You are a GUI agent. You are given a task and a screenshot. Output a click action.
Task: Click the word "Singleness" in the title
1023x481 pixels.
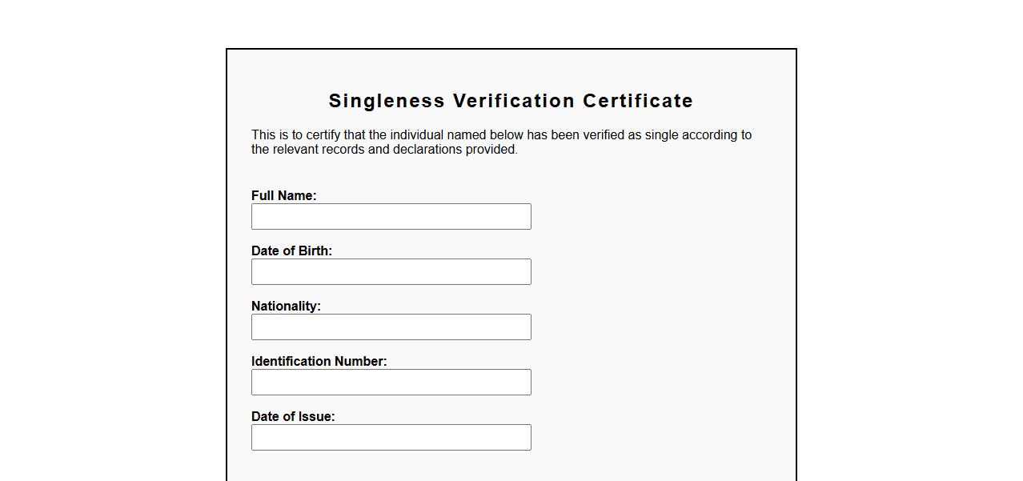coord(387,101)
